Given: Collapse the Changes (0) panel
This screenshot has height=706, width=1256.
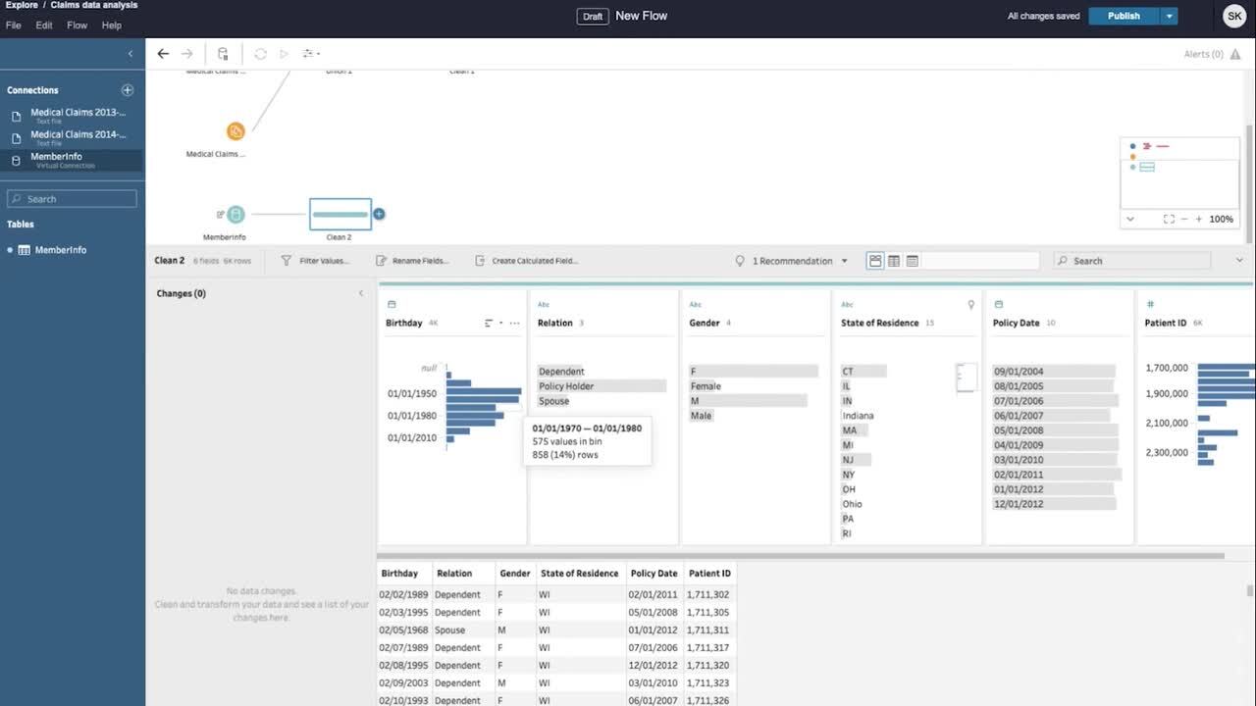Looking at the screenshot, I should tap(360, 293).
